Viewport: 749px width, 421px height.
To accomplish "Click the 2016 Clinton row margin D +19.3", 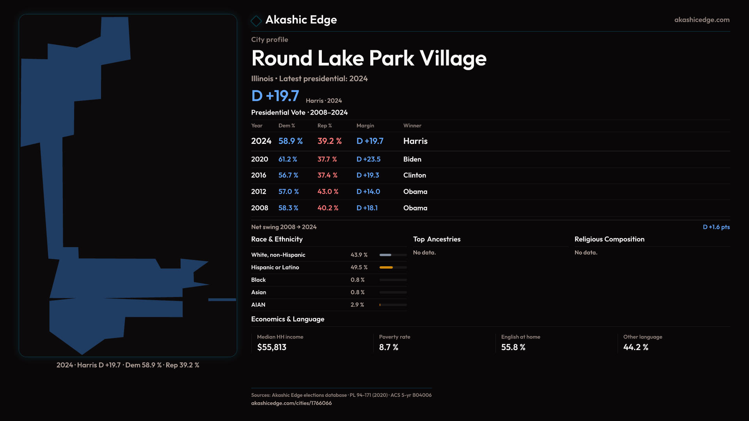I will coord(367,175).
